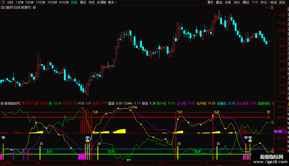Viewport: 289px width, 166px height.
Task: Click the money bag icon near October
Action: pyautogui.click(x=87, y=140)
